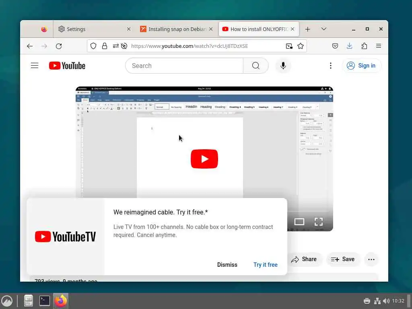This screenshot has height=309, width=412.
Task: Click the YouTubeTV logo in promo
Action: coord(66,237)
